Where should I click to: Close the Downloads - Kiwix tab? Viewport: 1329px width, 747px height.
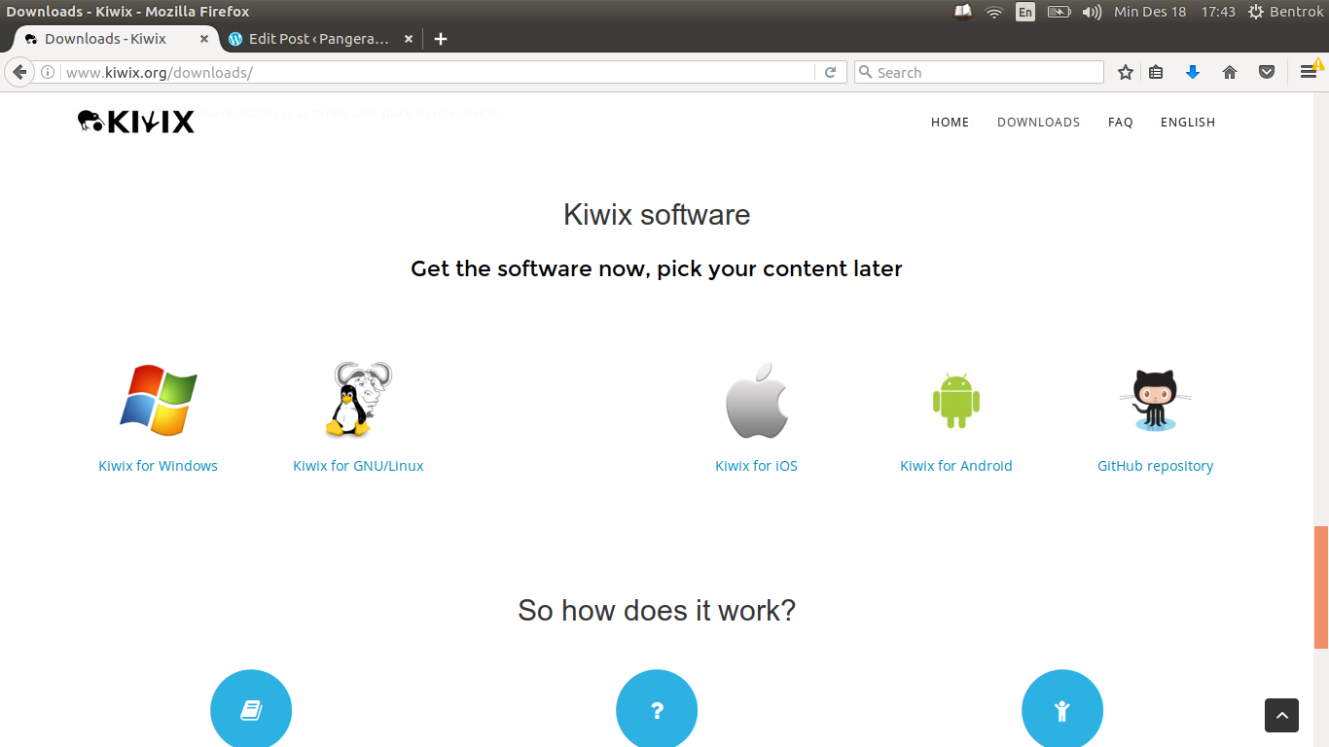pos(204,39)
